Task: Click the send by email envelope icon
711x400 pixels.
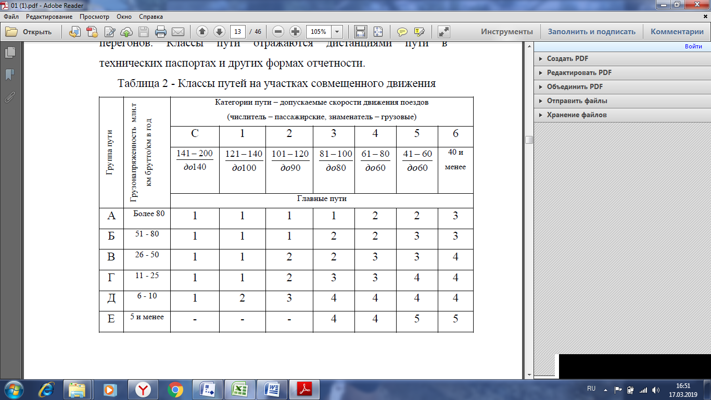Action: point(178,32)
